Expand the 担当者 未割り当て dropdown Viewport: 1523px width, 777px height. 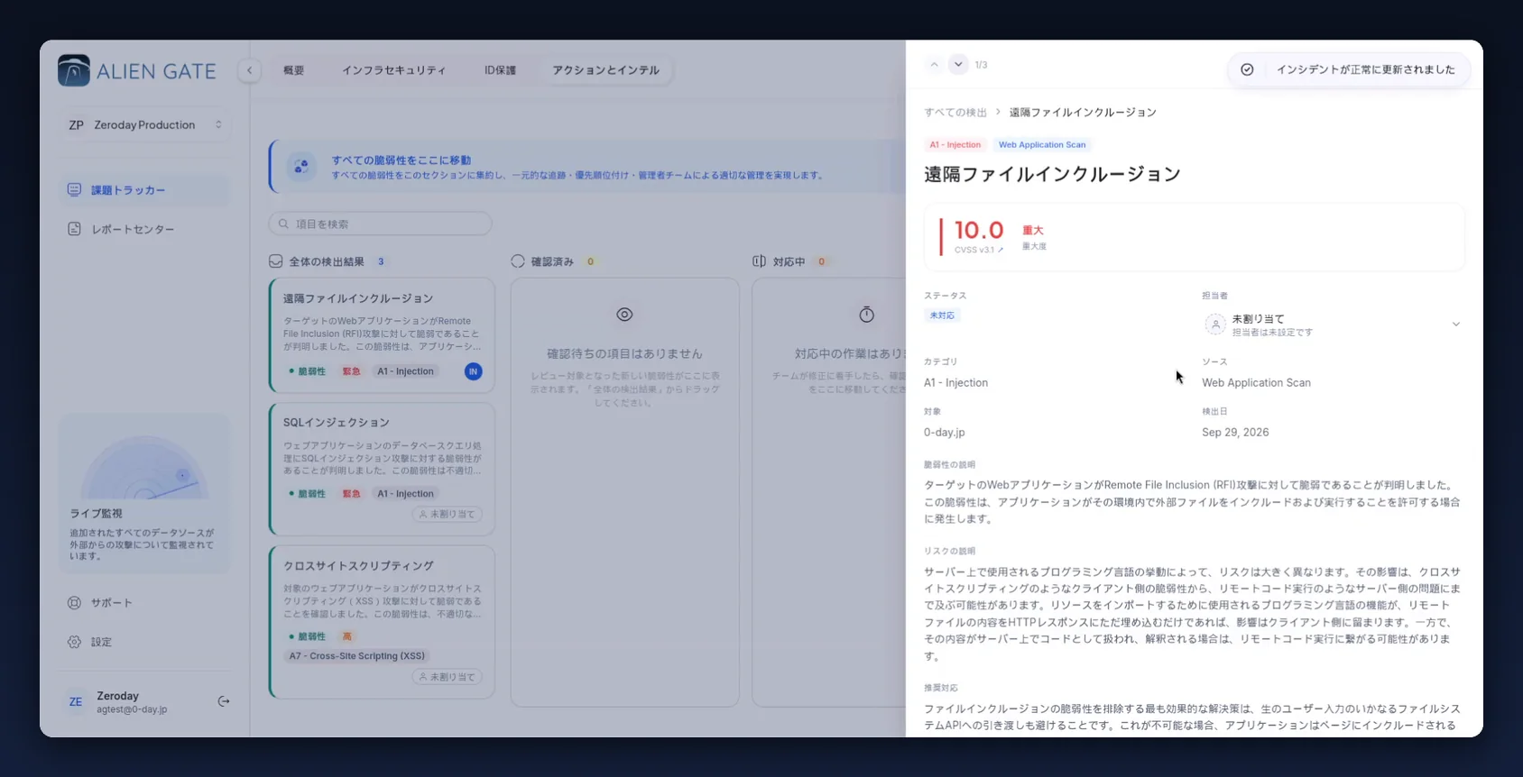1332,325
